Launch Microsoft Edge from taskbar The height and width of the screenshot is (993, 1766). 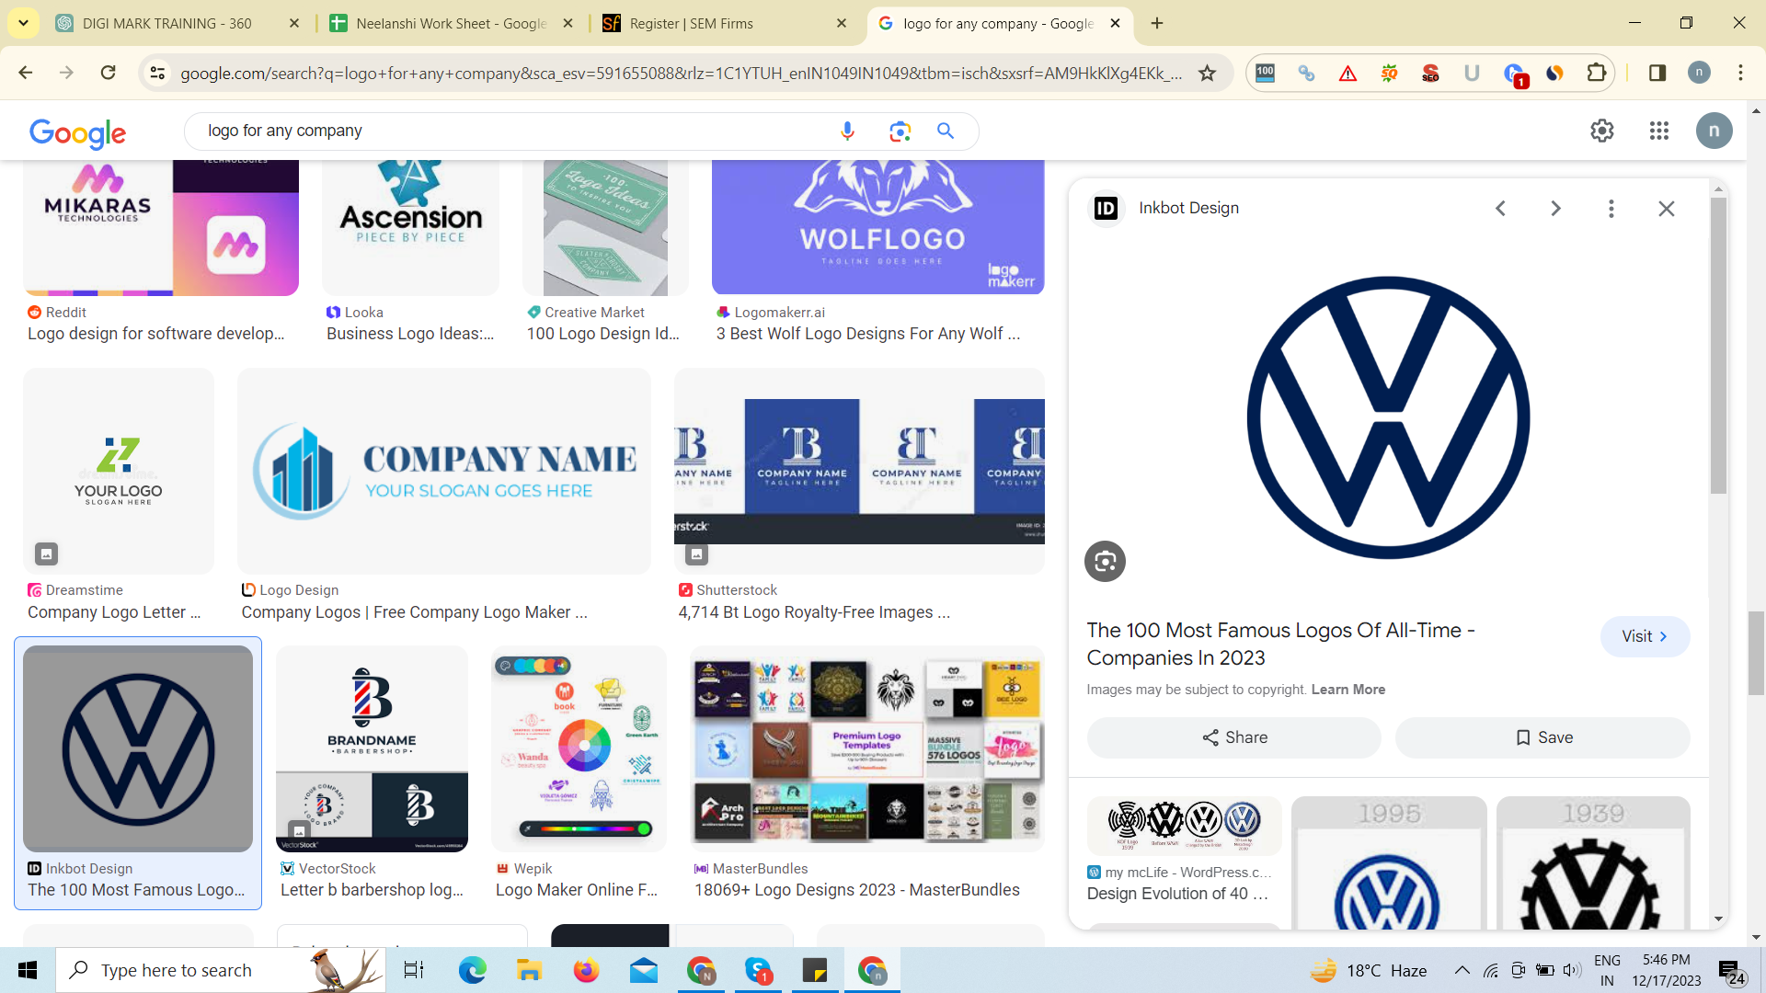point(472,970)
